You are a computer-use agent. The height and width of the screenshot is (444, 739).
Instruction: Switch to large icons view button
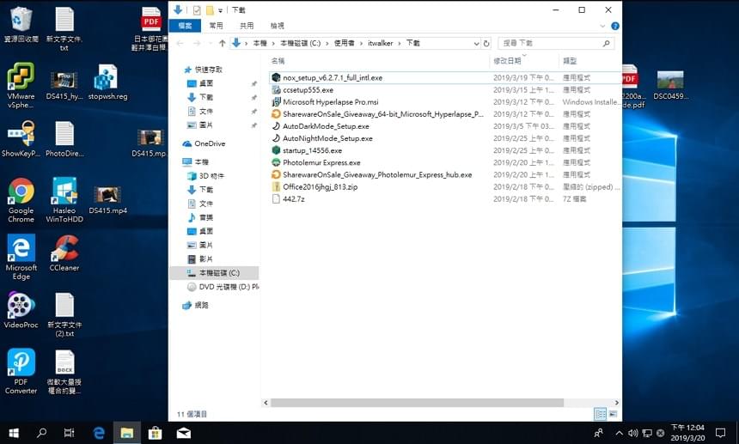[x=613, y=414]
